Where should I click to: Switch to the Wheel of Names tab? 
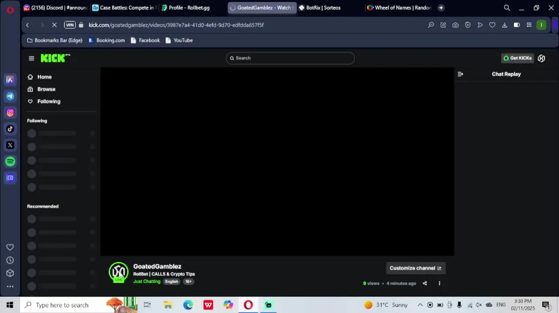point(399,8)
